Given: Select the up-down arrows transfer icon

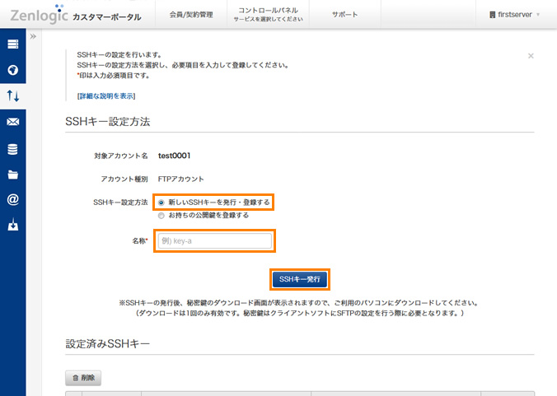Looking at the screenshot, I should 13,96.
